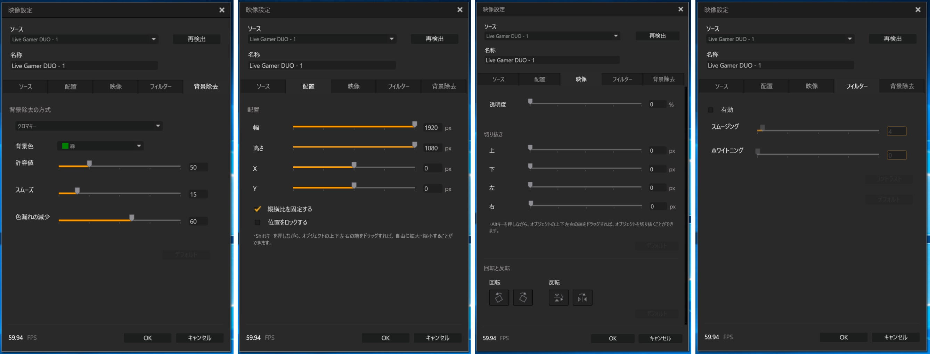Screen dimensions: 930x354
Task: Click the 色漏れの減少 spill reduction slider handle
Action: (132, 218)
